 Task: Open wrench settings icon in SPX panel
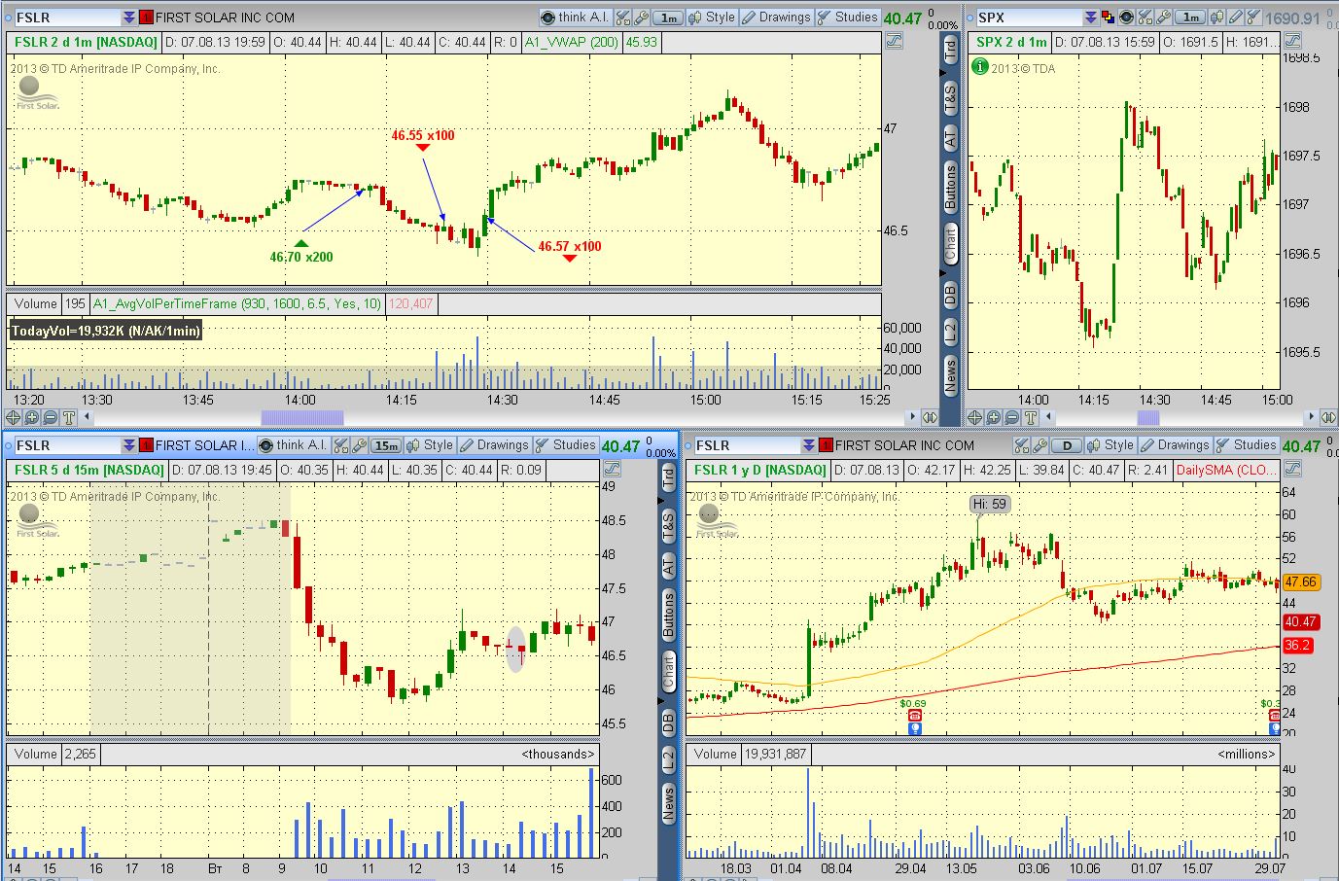click(1163, 18)
